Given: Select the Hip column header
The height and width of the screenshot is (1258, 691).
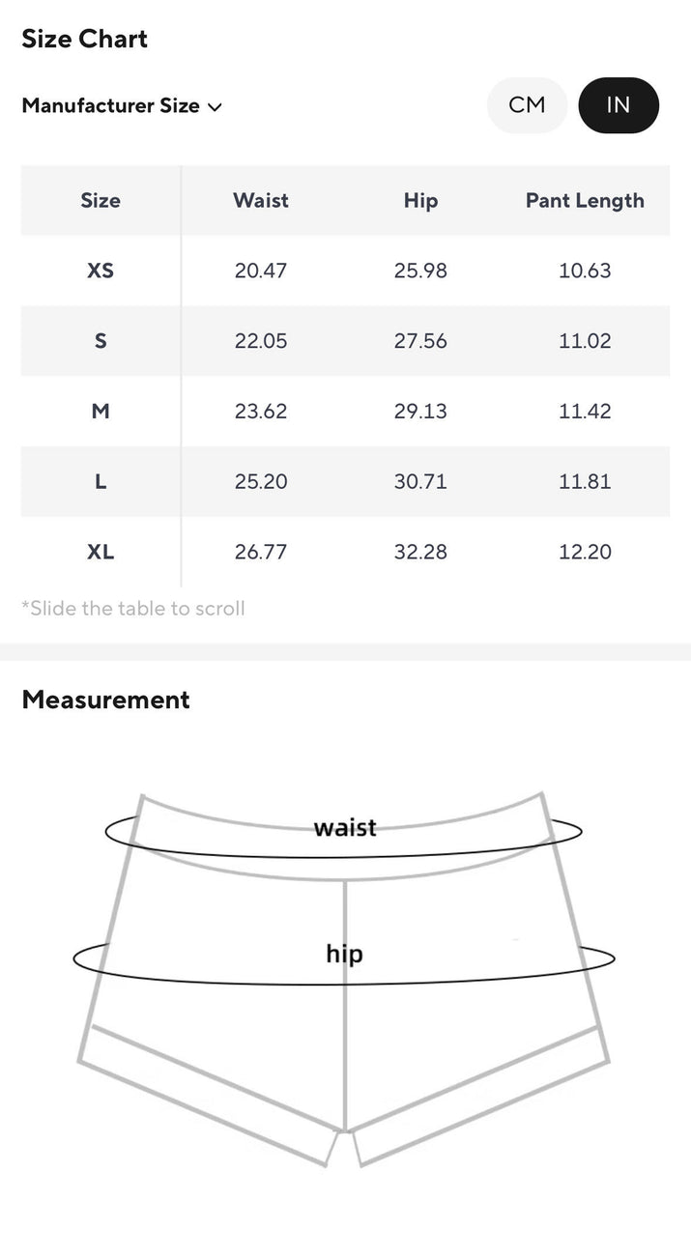Looking at the screenshot, I should (420, 201).
